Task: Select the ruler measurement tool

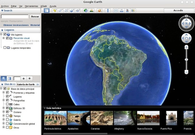Action: point(108,11)
